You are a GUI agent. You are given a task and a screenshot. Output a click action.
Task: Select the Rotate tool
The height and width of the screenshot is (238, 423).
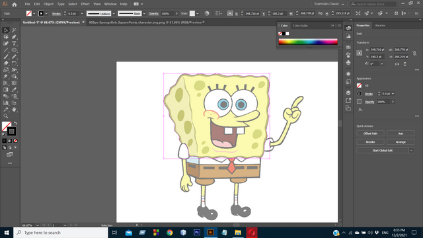click(x=14, y=63)
